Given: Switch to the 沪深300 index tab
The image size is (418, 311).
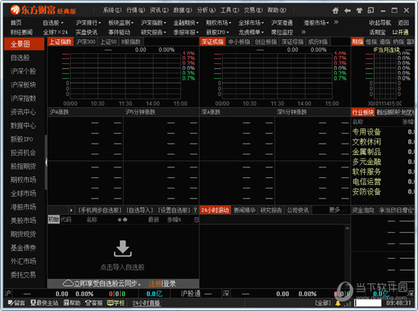Looking at the screenshot, I should click(x=86, y=42).
